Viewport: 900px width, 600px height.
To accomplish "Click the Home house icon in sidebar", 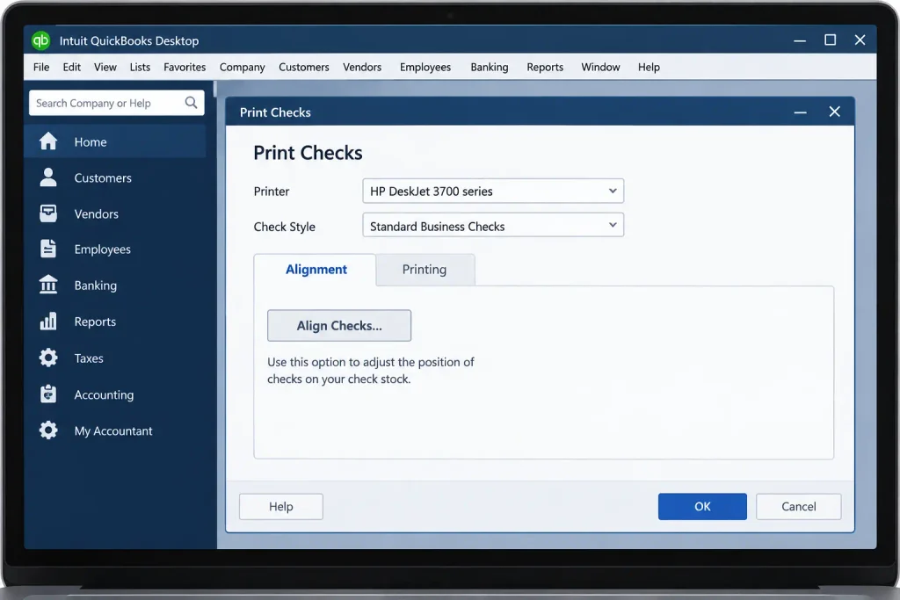I will coord(48,141).
